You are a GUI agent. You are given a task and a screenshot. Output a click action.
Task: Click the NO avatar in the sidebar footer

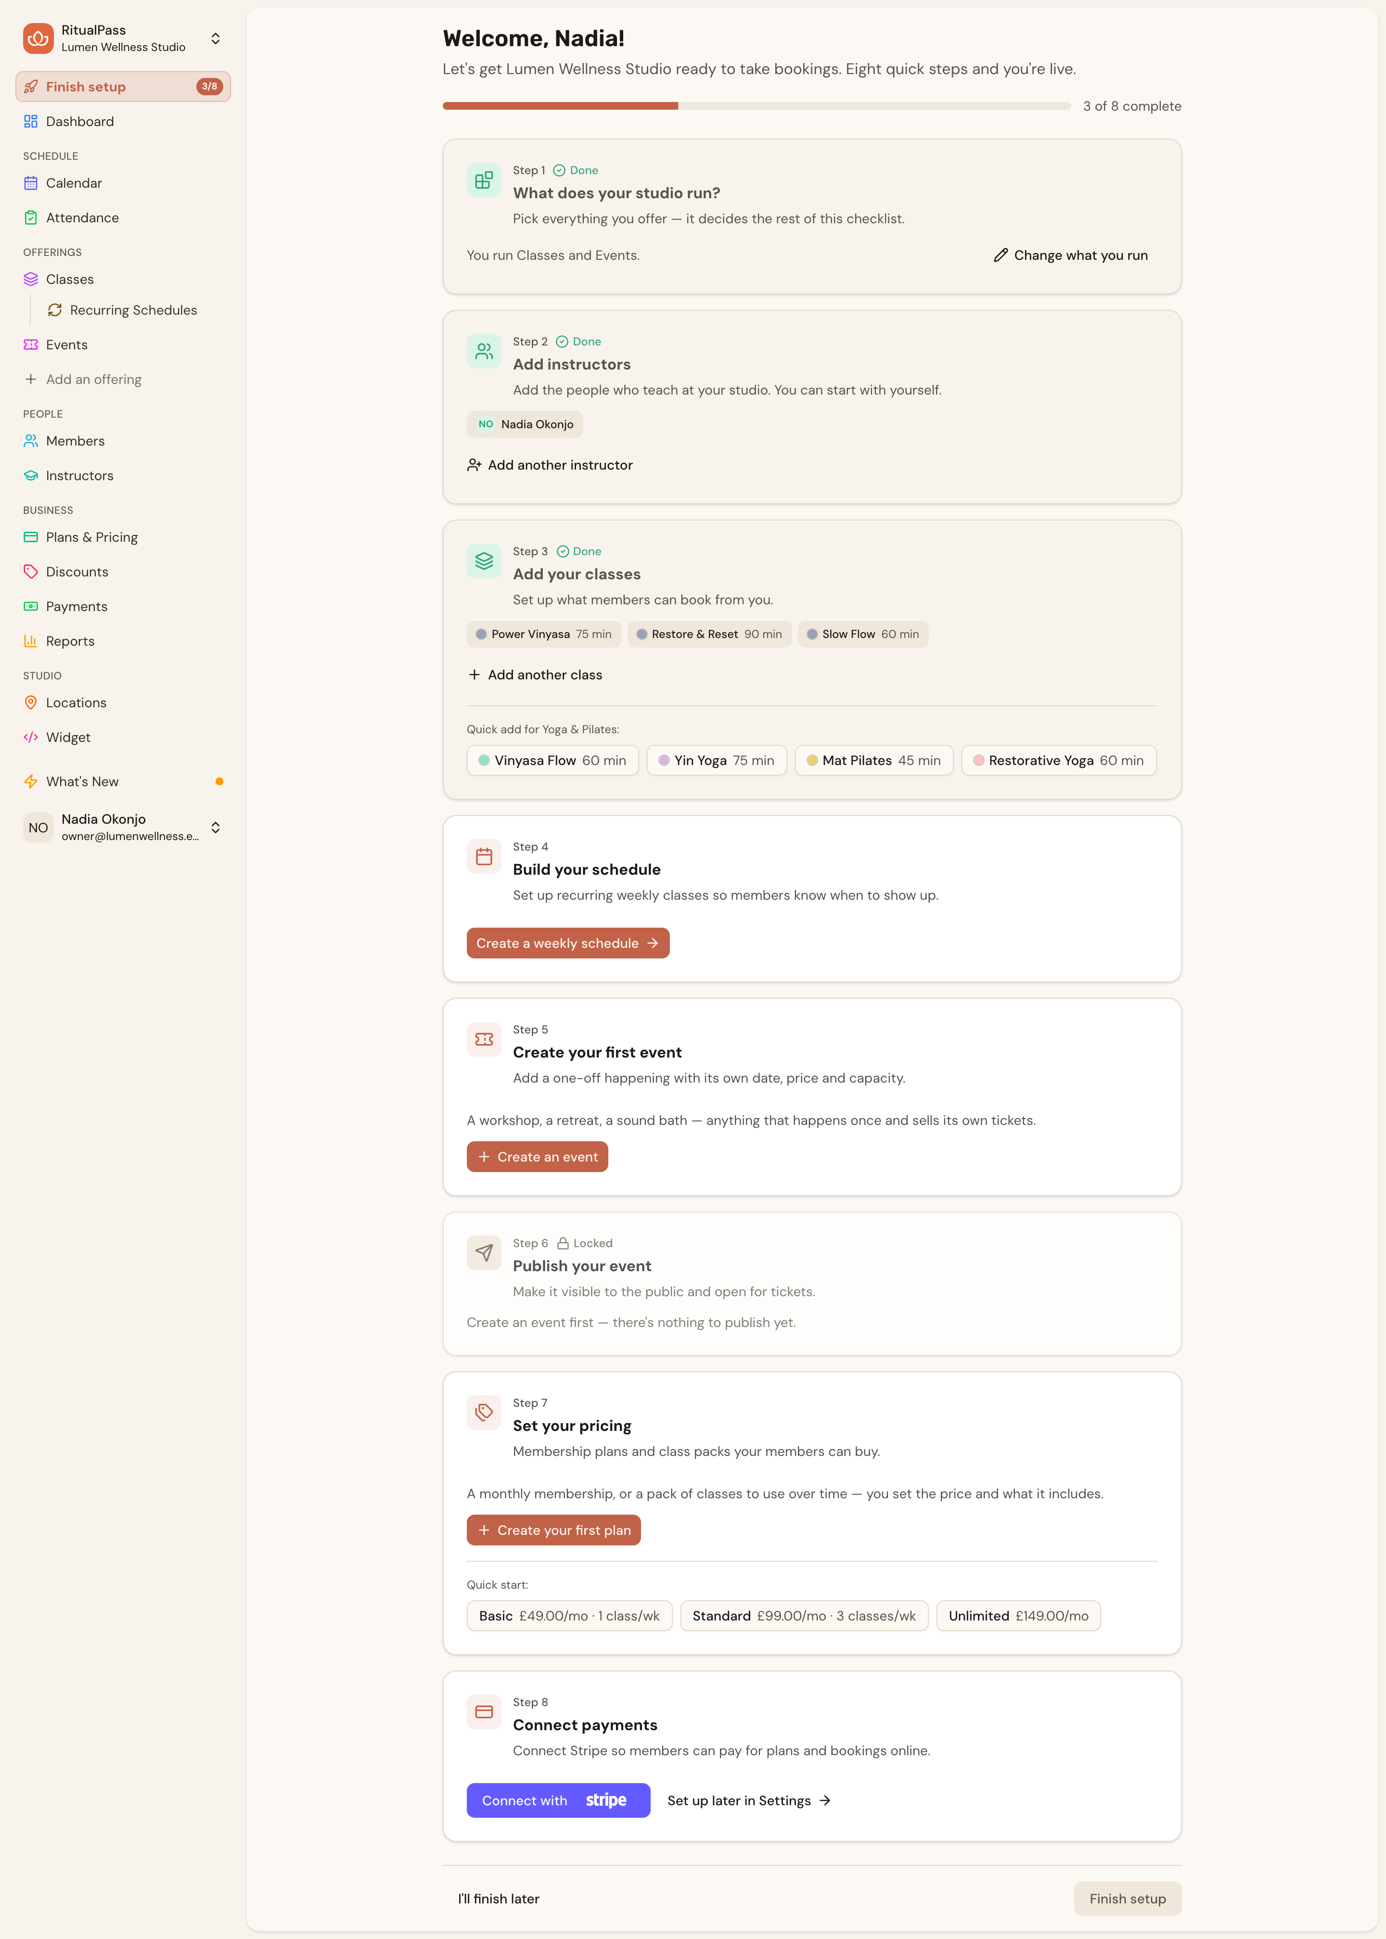pos(38,828)
